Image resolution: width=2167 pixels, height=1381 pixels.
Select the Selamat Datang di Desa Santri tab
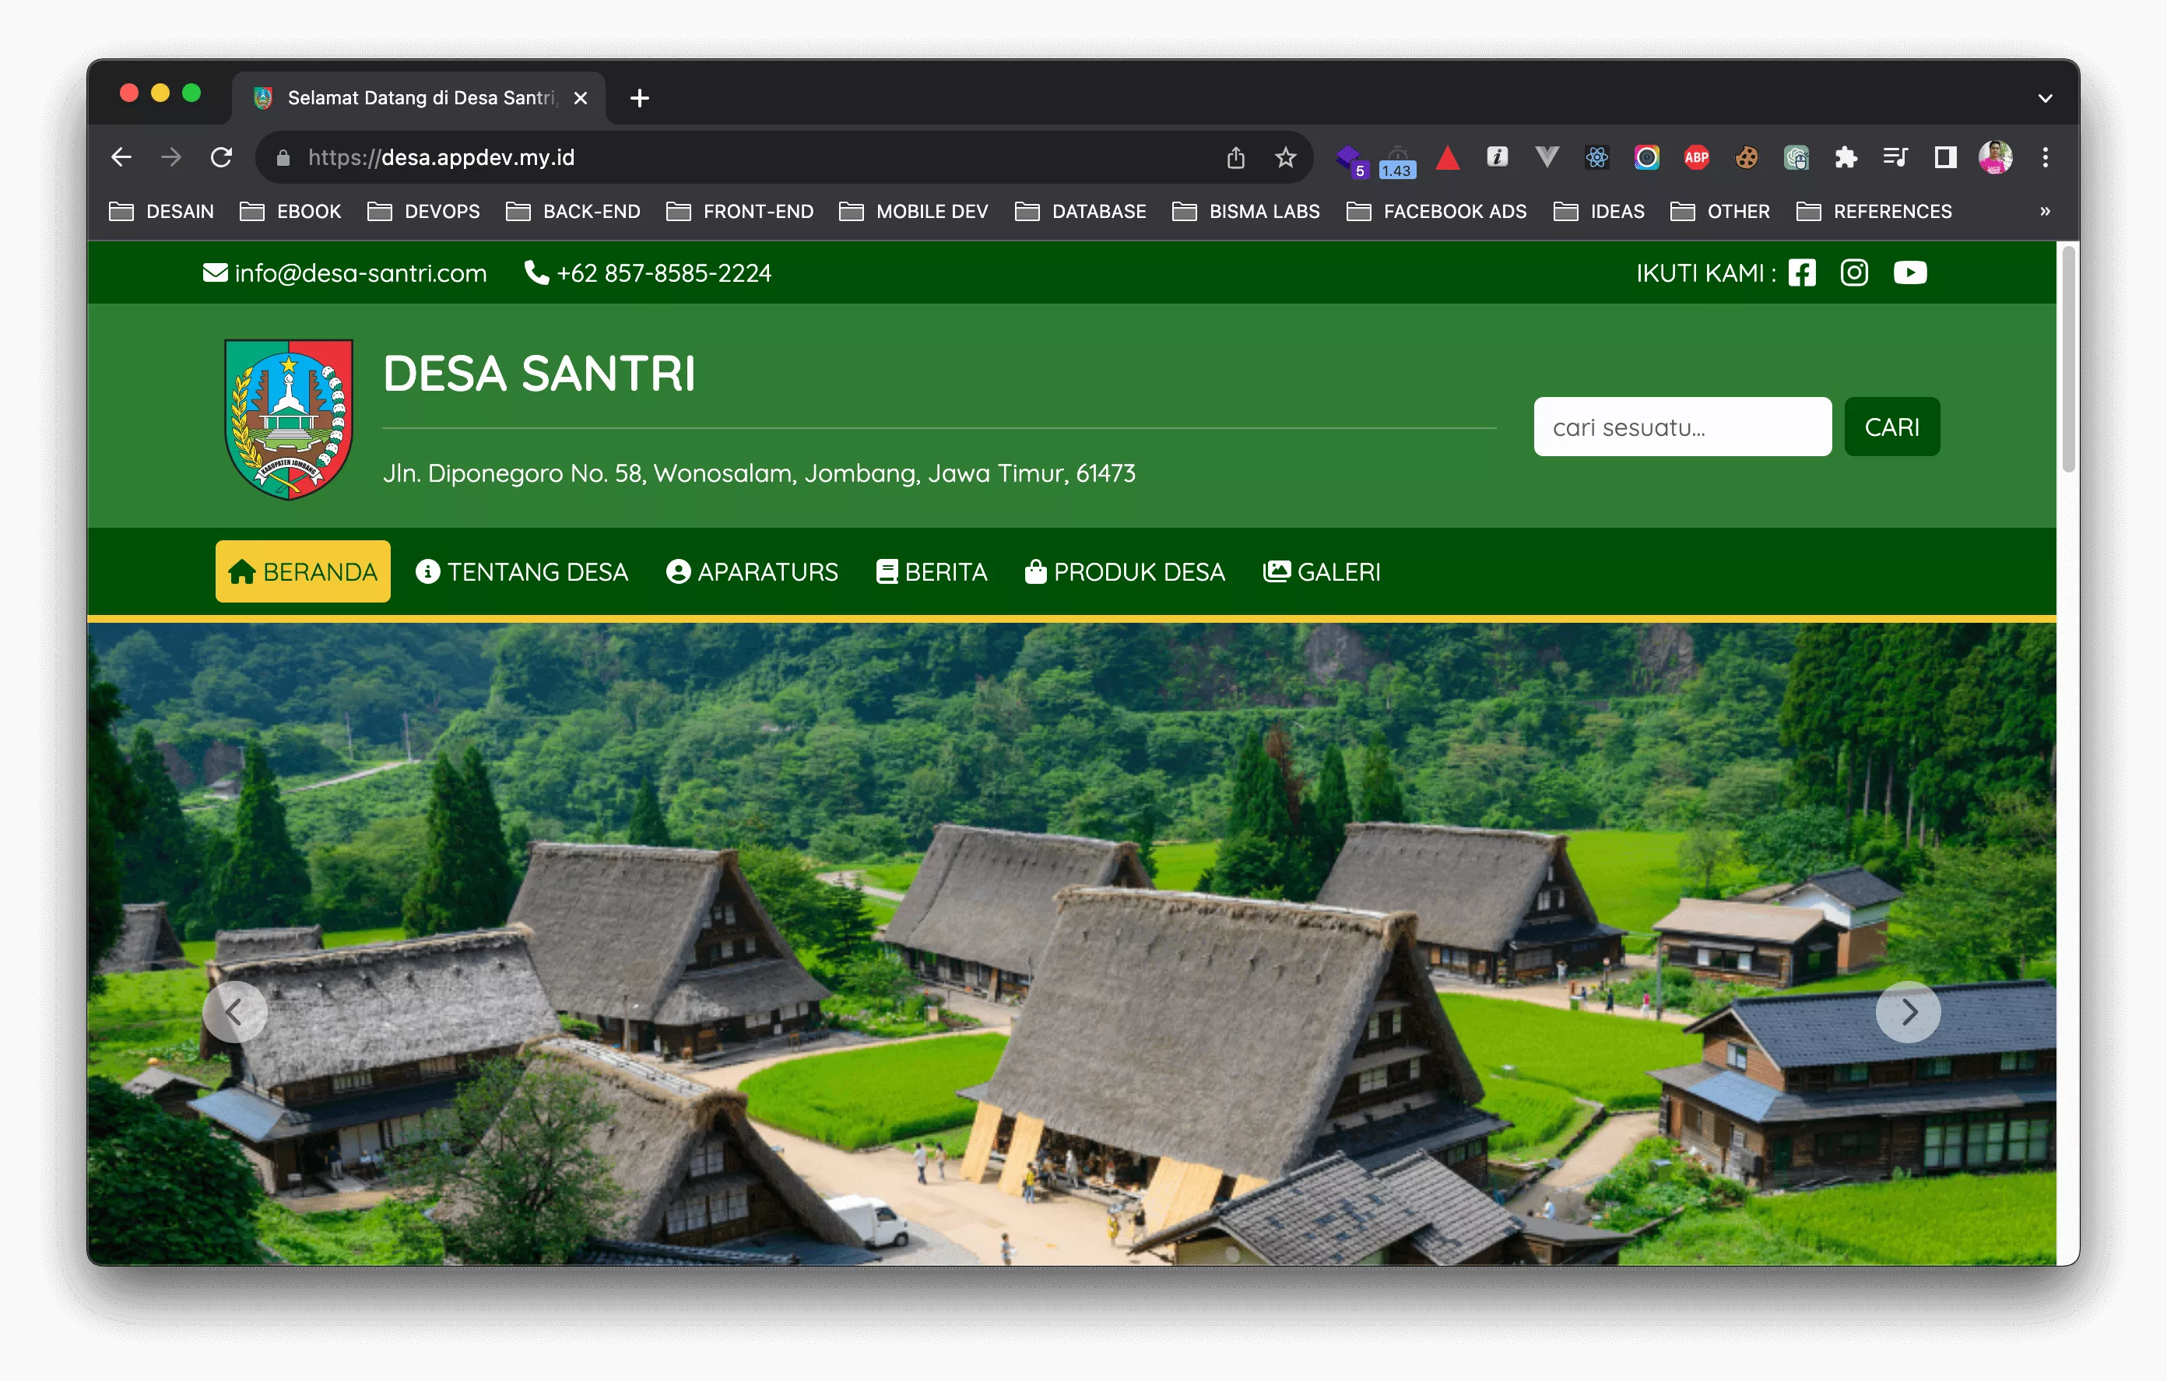click(x=420, y=98)
